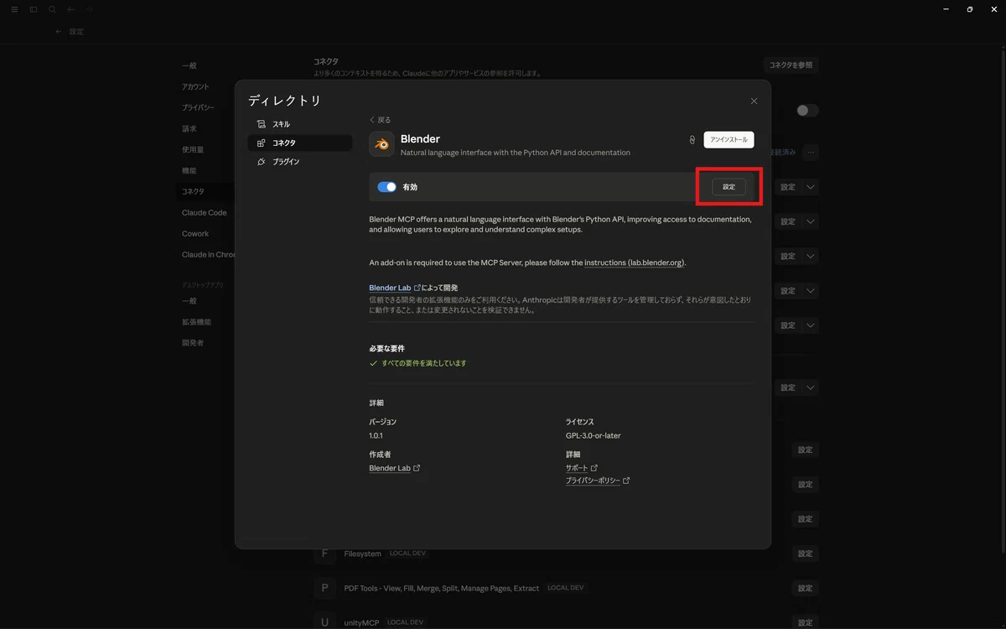Open 拡張機能 in settings sidebar
Viewport: 1006px width, 629px height.
(x=196, y=321)
